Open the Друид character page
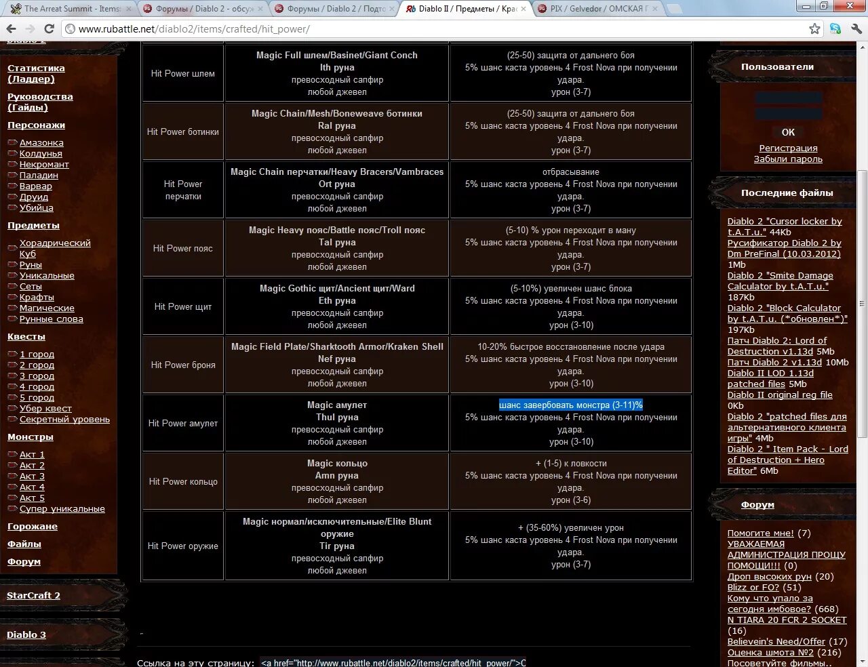Image resolution: width=868 pixels, height=667 pixels. (x=34, y=197)
